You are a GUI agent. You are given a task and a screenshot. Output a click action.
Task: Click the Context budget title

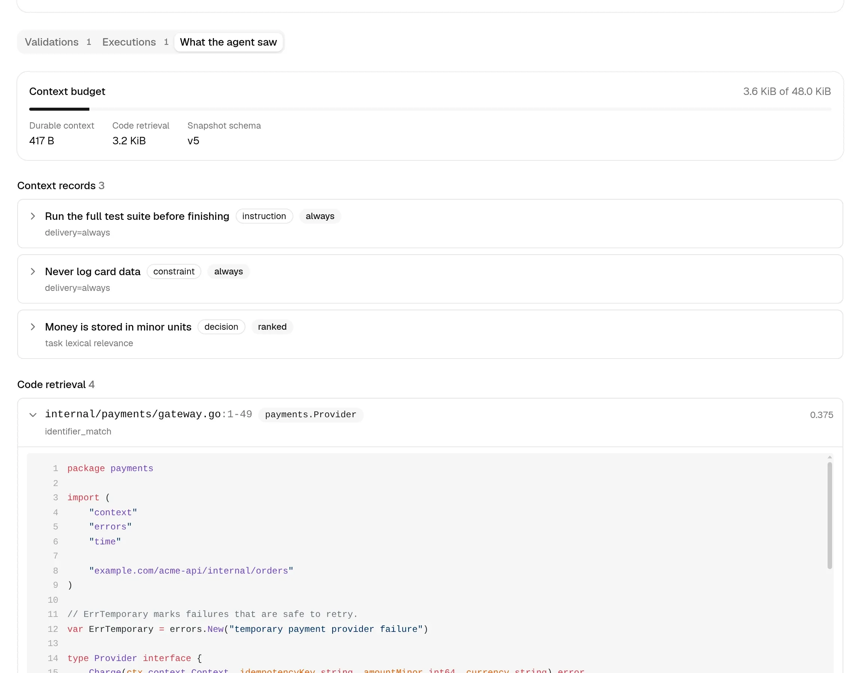[67, 91]
